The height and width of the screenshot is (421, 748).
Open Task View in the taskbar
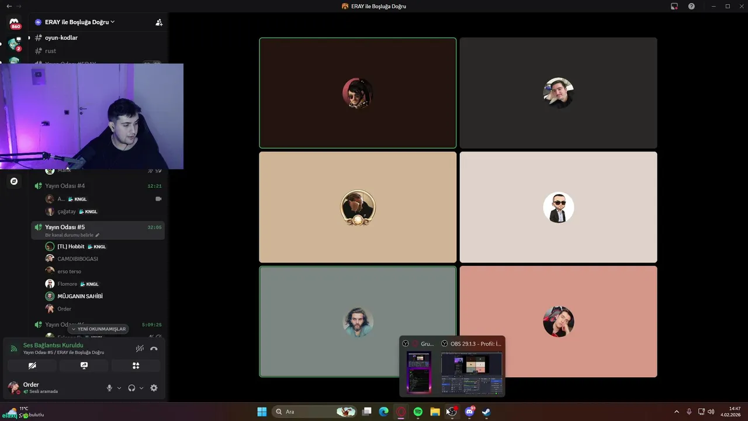[367, 412]
